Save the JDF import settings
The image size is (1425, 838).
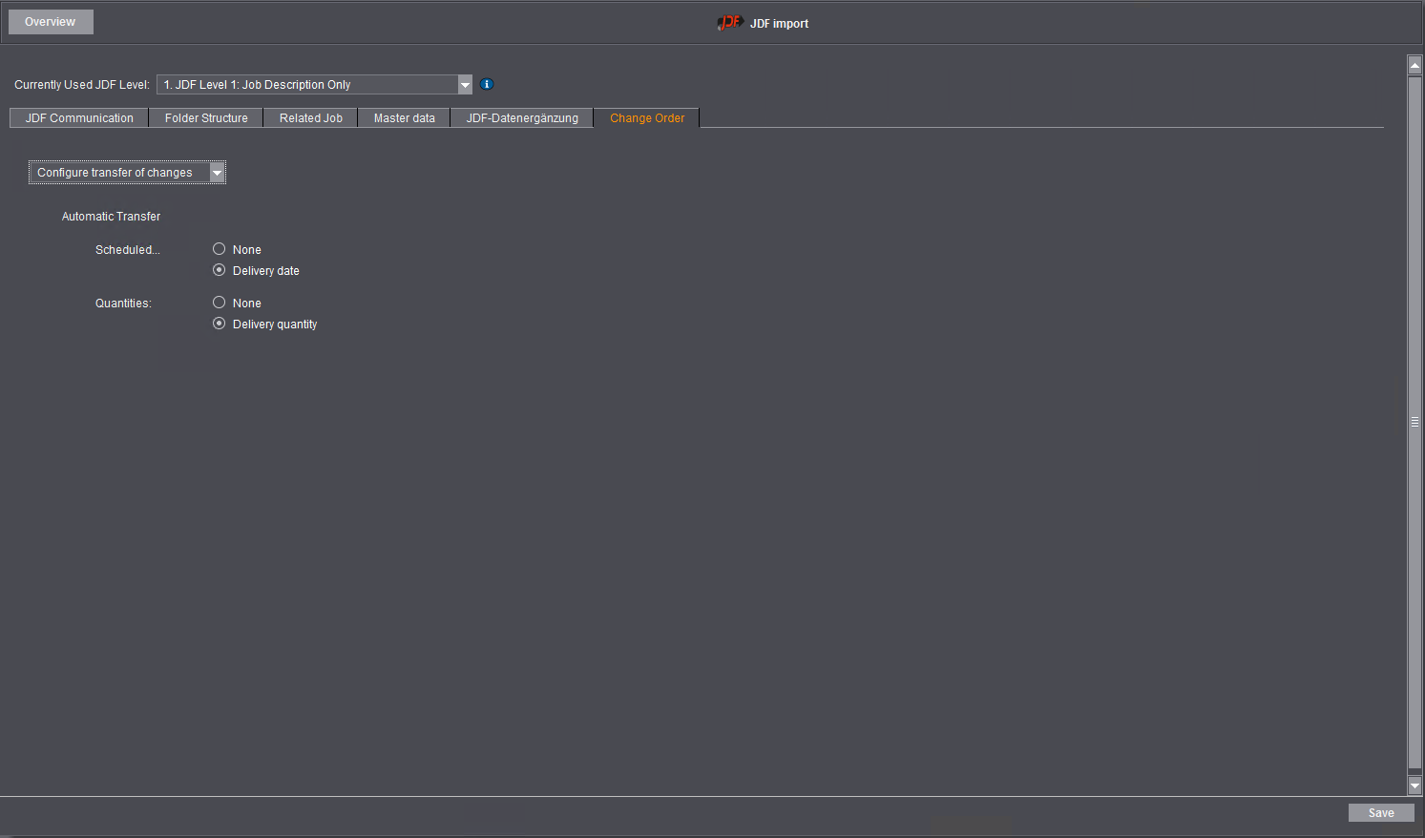[1381, 812]
